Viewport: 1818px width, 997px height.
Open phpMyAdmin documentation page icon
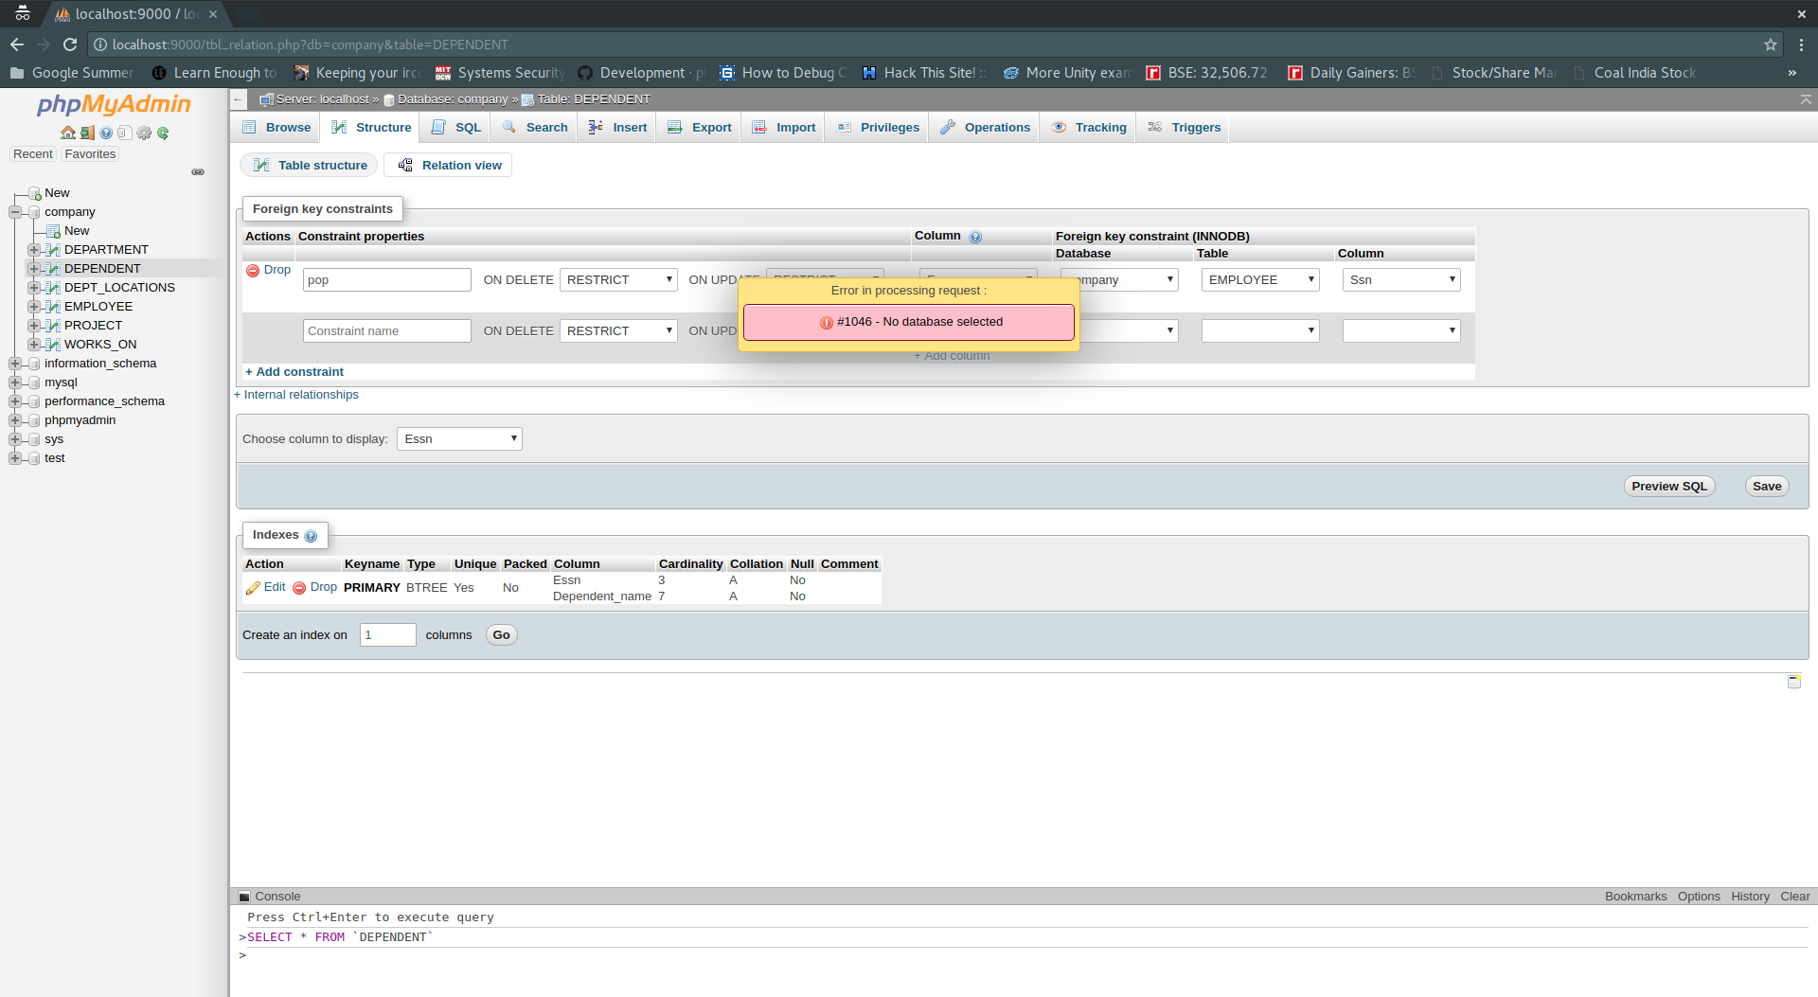point(124,133)
